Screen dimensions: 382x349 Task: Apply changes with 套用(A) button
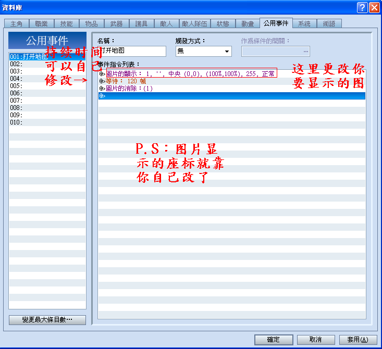358,340
